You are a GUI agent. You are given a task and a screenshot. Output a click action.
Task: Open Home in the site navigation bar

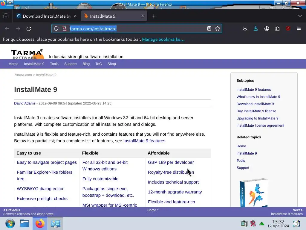(13, 64)
